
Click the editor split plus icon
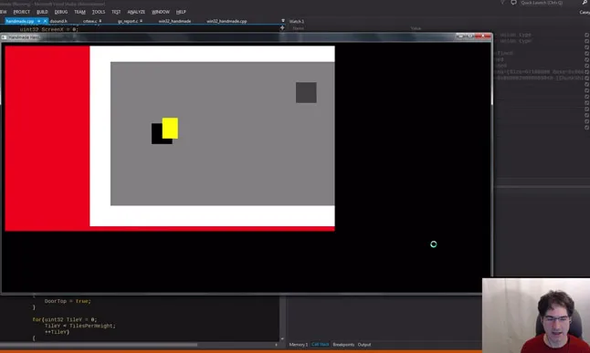pos(282,27)
